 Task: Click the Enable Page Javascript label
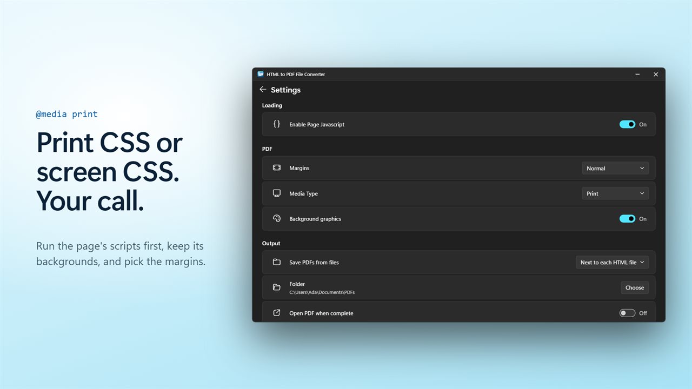[317, 124]
